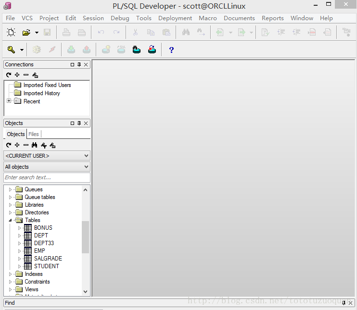Click the minus icon in Connections toolbar

click(x=26, y=74)
